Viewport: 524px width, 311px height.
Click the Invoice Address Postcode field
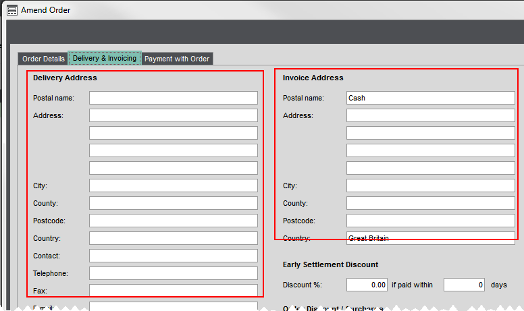click(430, 221)
